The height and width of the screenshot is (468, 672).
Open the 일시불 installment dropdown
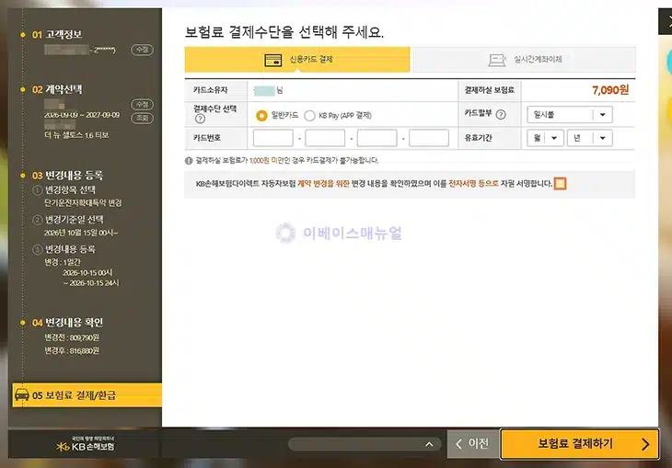pos(570,114)
